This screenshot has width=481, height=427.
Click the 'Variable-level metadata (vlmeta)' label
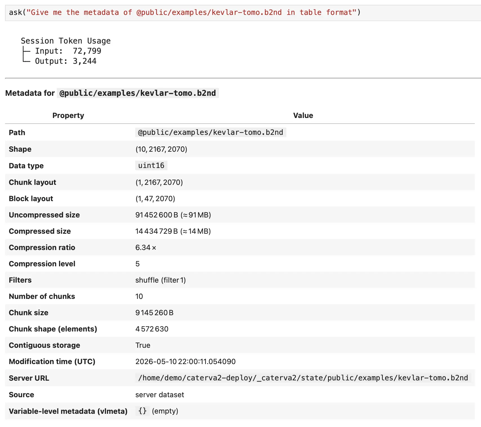point(68,411)
